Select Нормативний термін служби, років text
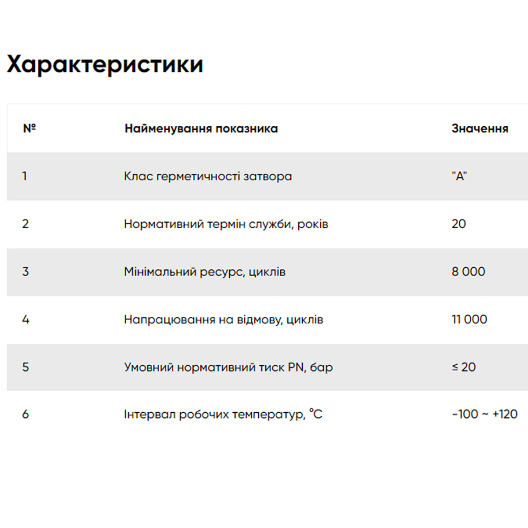528x528 pixels. point(226,224)
